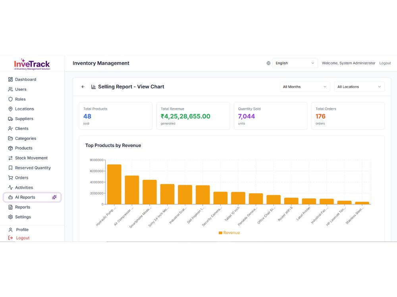Click the InveTrack logo

[x=32, y=65]
